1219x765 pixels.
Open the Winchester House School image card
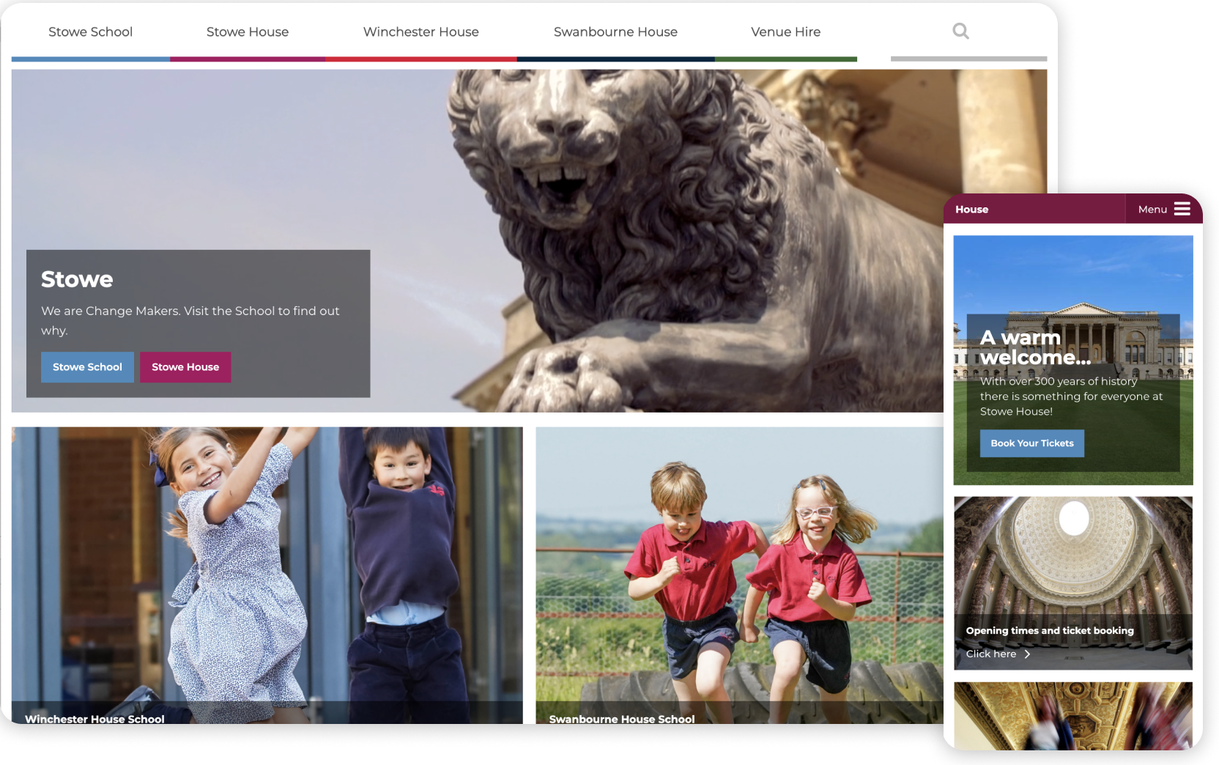pyautogui.click(x=267, y=575)
